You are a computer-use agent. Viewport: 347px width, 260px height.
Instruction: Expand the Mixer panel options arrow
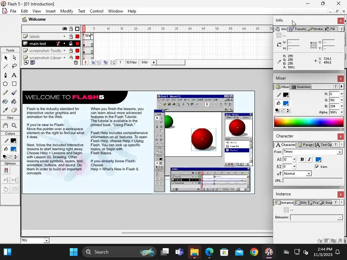[342, 87]
